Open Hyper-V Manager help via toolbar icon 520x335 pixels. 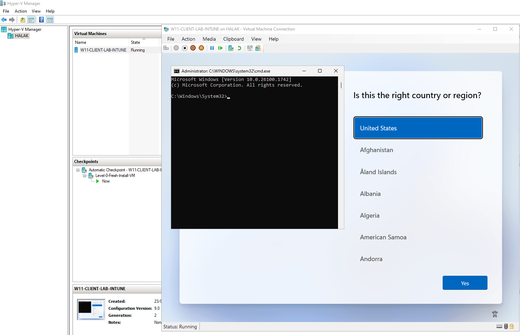[x=41, y=20]
